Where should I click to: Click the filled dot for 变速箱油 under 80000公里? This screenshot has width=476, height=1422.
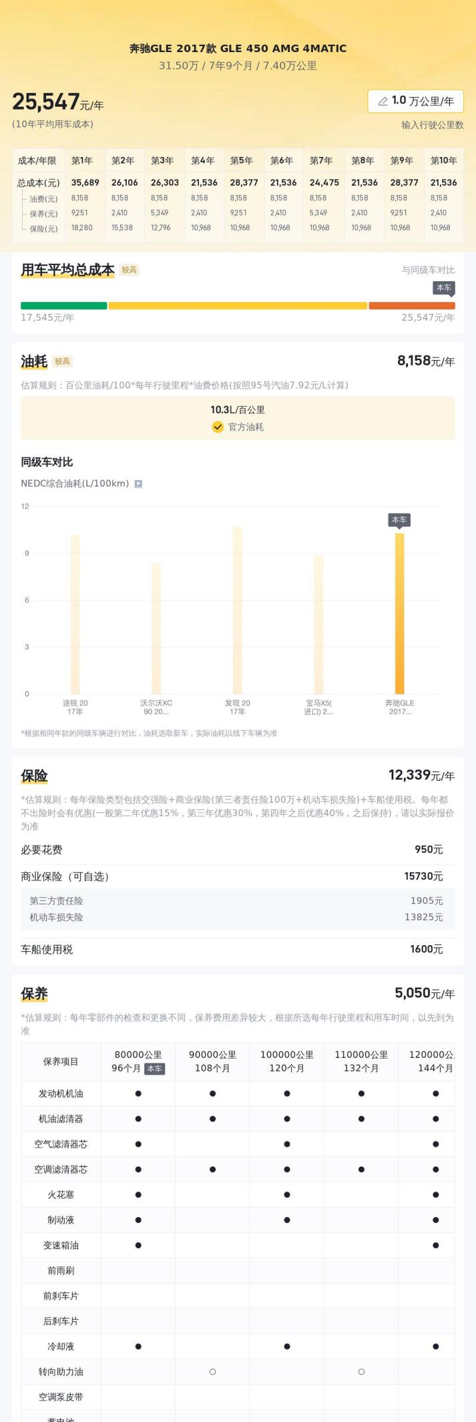[138, 1245]
